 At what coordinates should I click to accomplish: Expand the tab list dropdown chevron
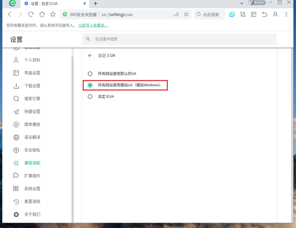[242, 3]
